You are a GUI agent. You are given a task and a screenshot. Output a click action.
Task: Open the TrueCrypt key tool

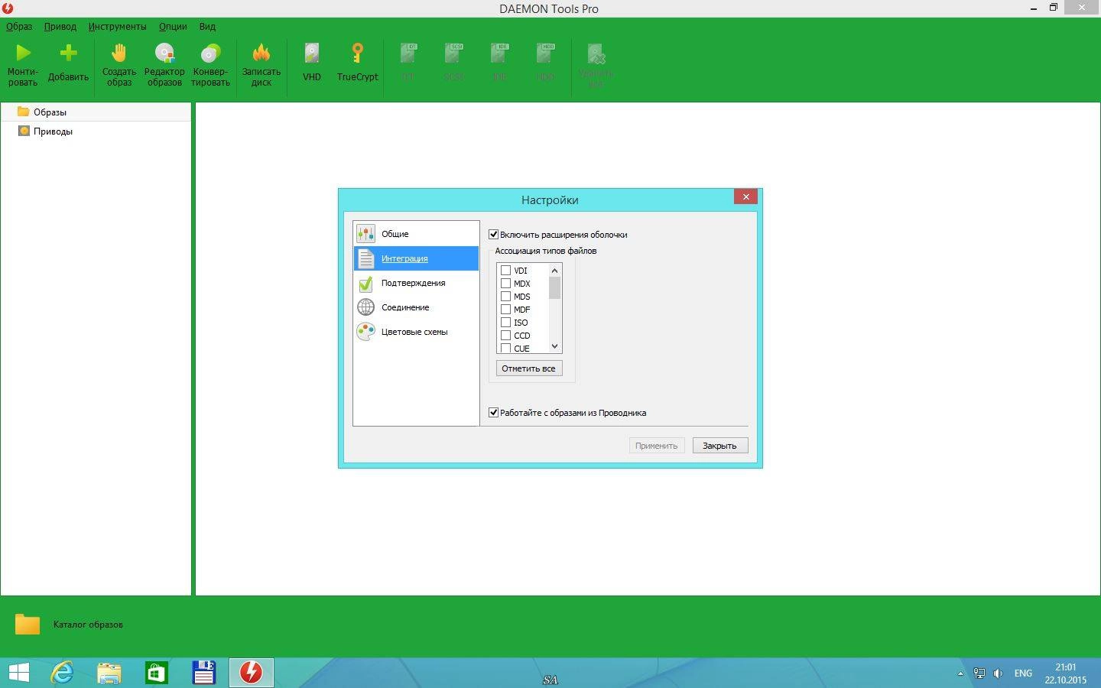[x=357, y=53]
